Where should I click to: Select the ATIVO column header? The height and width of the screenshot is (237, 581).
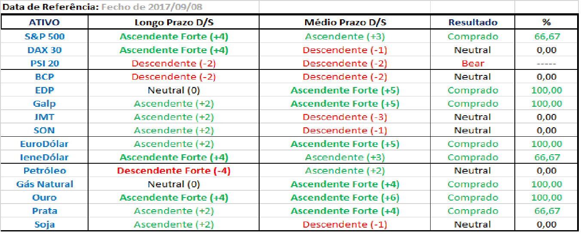pyautogui.click(x=44, y=22)
